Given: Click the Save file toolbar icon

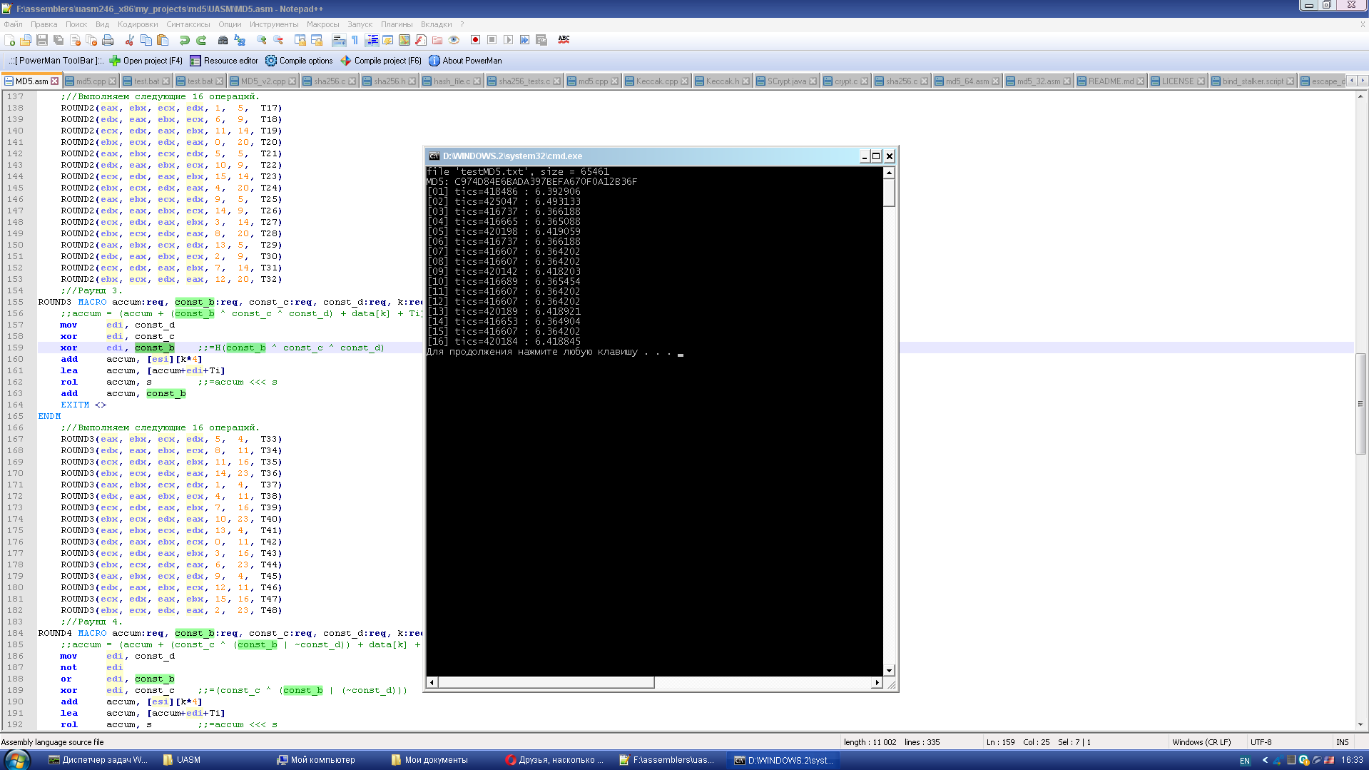Looking at the screenshot, I should [x=42, y=40].
